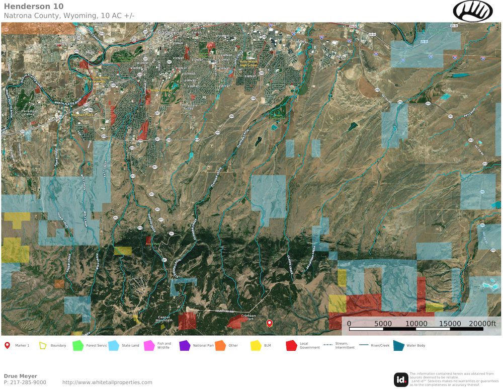Click the Drue Meyer phone number
The image size is (503, 389).
(25, 382)
